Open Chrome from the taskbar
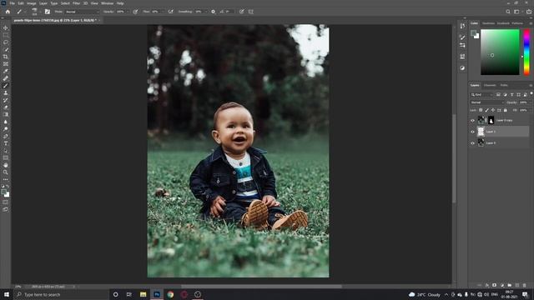Viewport: 534px width, 300px height. (x=170, y=294)
